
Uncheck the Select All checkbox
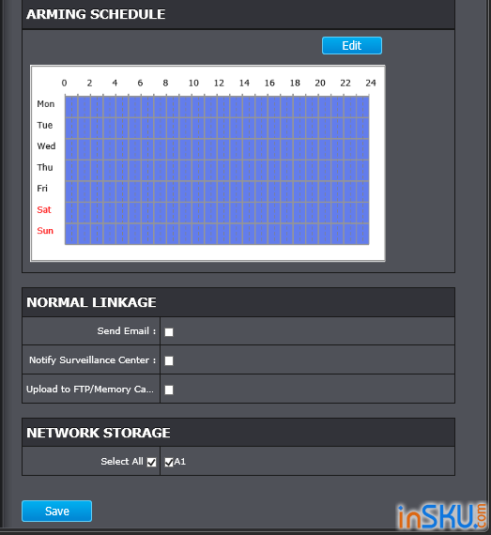click(x=152, y=462)
